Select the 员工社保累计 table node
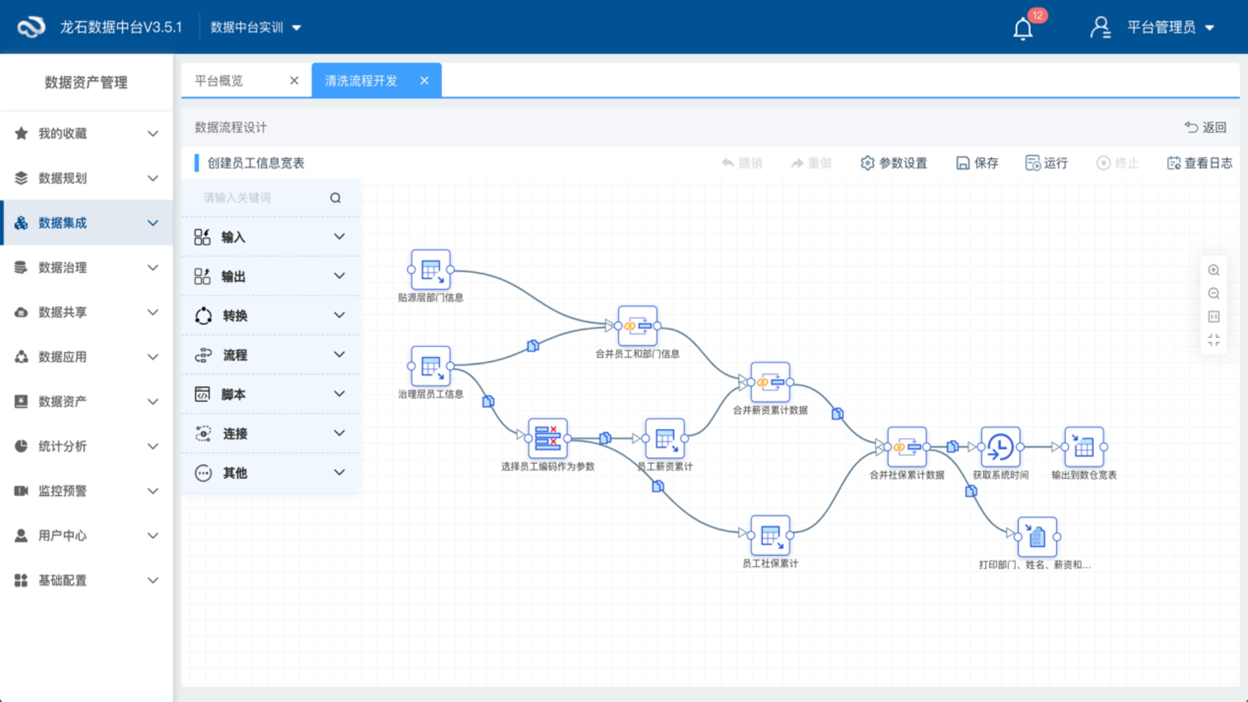Image resolution: width=1248 pixels, height=702 pixels. tap(770, 535)
